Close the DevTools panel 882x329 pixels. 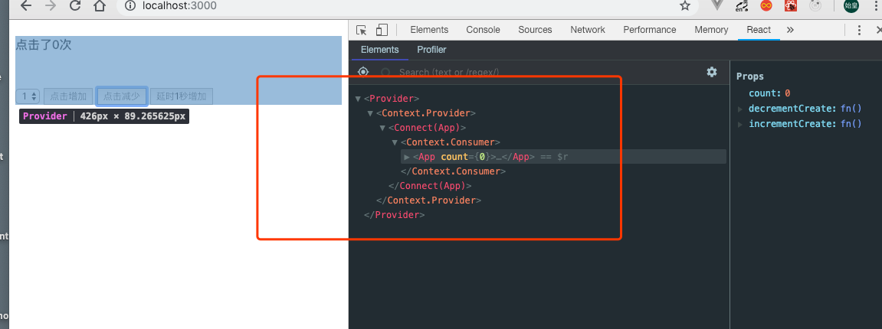click(878, 30)
